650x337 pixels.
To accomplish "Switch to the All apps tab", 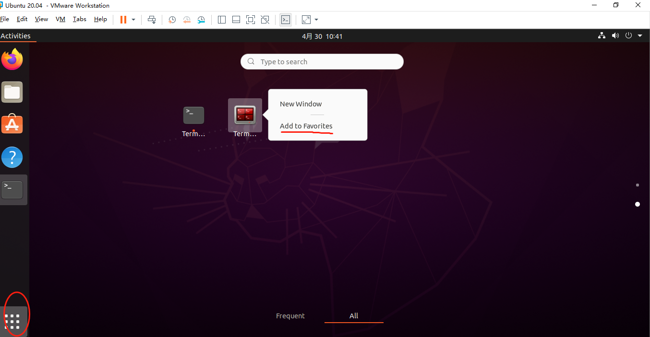I will coord(354,316).
